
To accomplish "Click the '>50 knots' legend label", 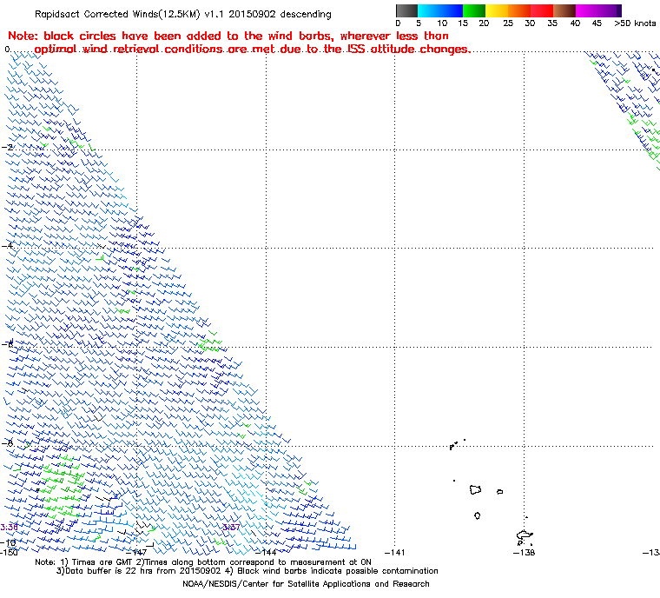I will click(635, 23).
